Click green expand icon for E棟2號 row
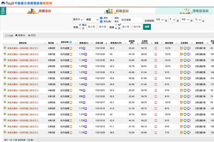 pos(5,60)
